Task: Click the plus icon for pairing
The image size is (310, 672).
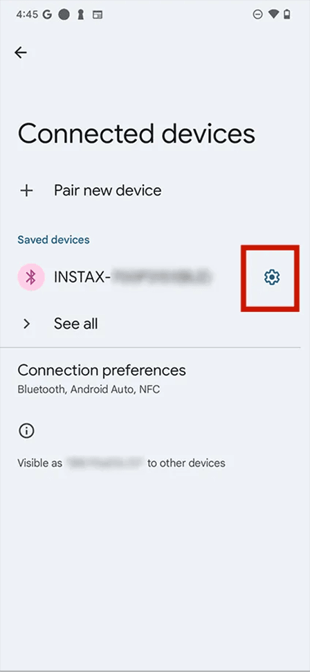Action: pyautogui.click(x=26, y=191)
